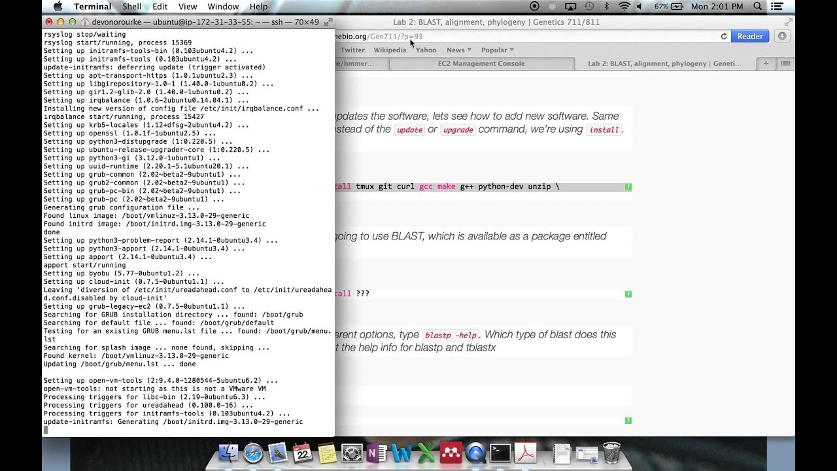Reload the Safari page

[x=724, y=37]
